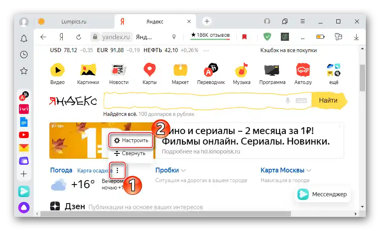The width and height of the screenshot is (380, 231).
Task: Open the pink sidebar app icon
Action: pos(24,109)
